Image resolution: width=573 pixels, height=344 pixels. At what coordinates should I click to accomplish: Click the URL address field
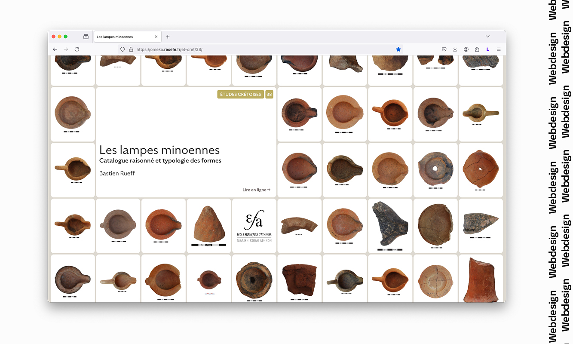(x=260, y=49)
